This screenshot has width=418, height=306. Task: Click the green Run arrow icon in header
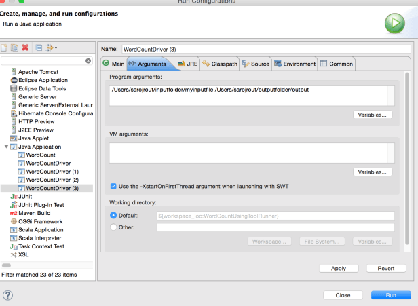click(x=394, y=24)
